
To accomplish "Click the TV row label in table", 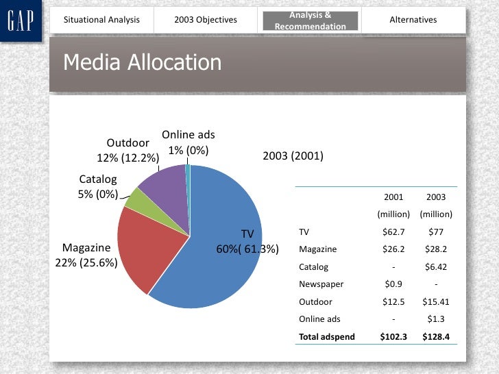I will [x=304, y=232].
